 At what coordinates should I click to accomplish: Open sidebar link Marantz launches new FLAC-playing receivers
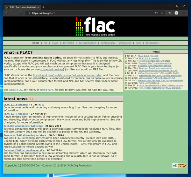point(161,80)
